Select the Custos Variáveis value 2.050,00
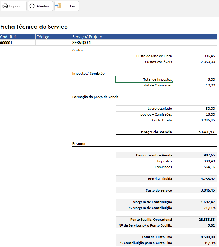The height and width of the screenshot is (247, 219). tap(195, 62)
